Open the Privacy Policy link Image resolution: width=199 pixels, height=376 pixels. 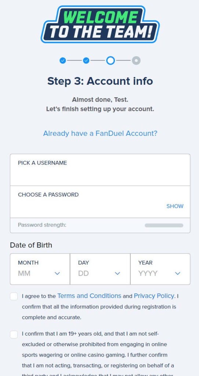[x=154, y=296]
